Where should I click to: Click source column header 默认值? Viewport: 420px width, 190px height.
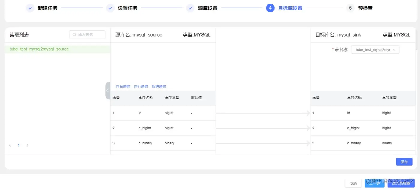(x=196, y=98)
